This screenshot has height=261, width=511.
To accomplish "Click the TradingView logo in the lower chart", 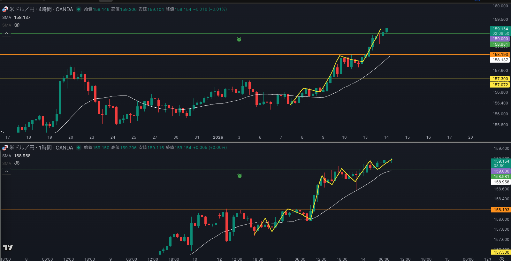I will point(8,248).
